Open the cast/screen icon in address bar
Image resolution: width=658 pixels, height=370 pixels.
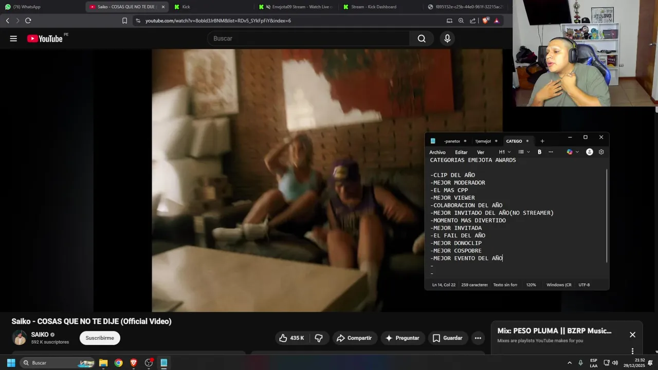click(x=449, y=21)
